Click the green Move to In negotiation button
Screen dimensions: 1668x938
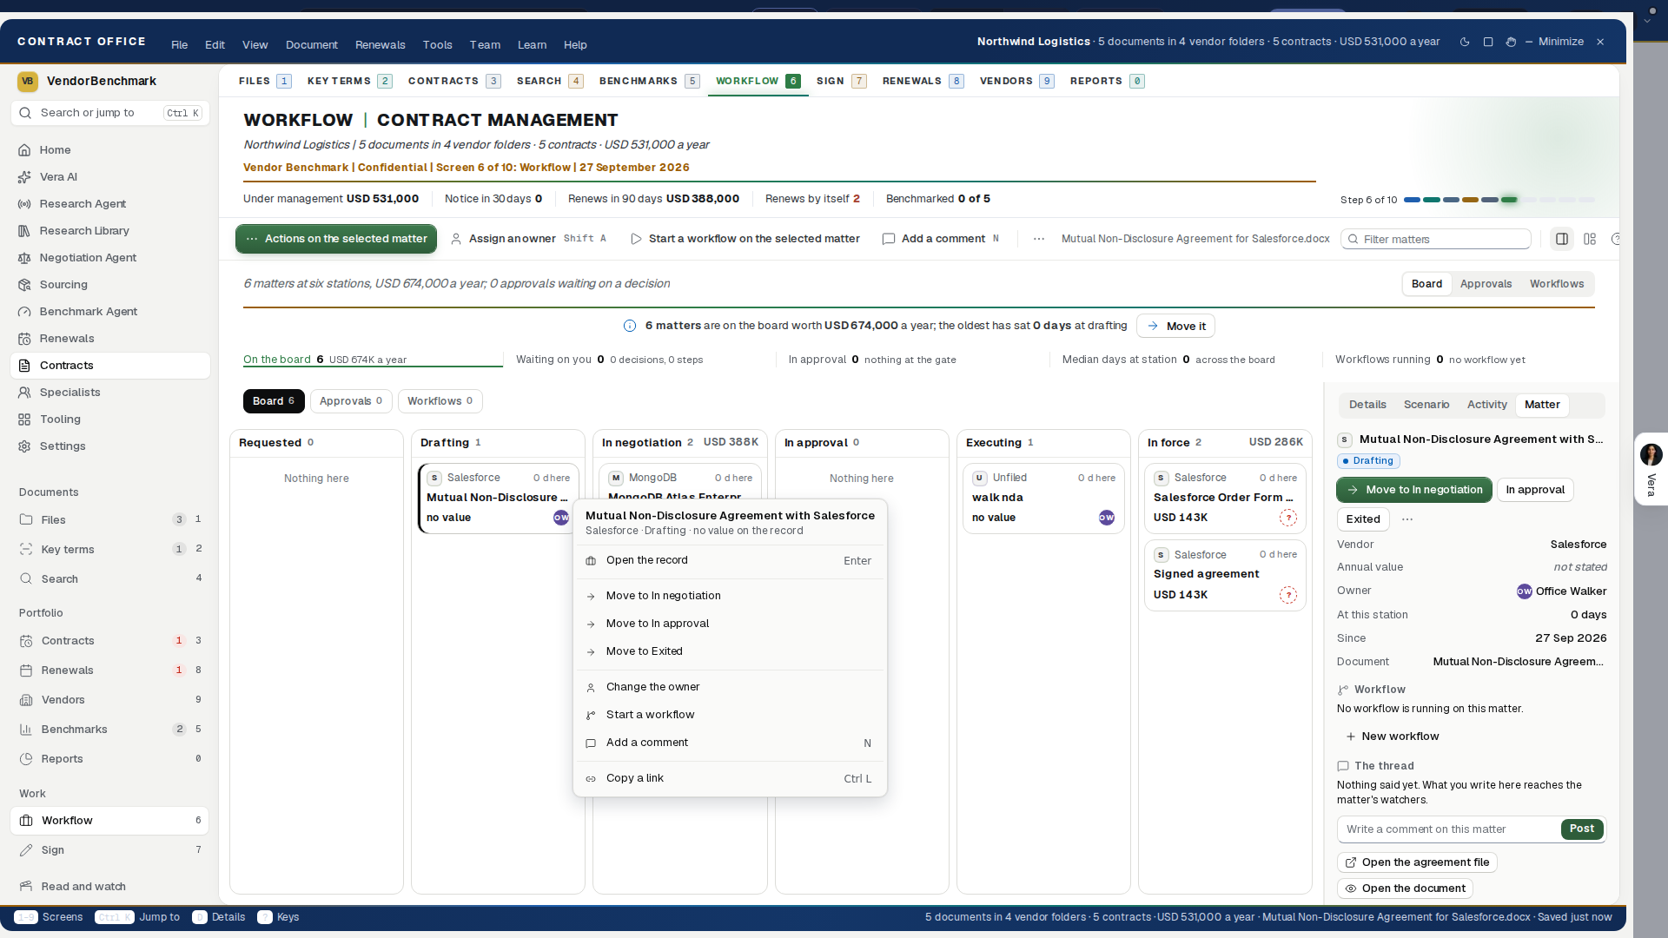(1414, 490)
